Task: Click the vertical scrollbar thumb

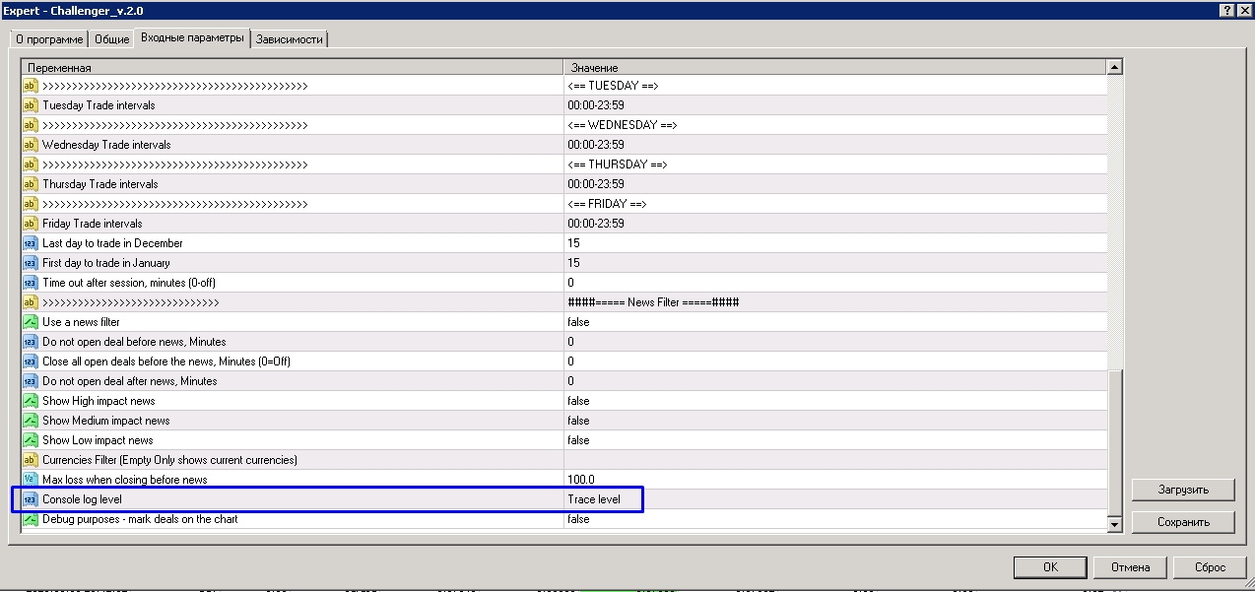Action: point(1115,441)
